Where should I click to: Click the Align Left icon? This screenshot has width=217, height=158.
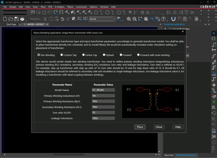point(169,12)
